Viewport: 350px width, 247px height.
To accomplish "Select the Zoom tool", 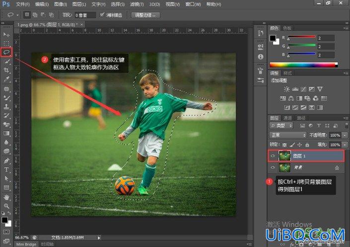I will click(x=6, y=206).
